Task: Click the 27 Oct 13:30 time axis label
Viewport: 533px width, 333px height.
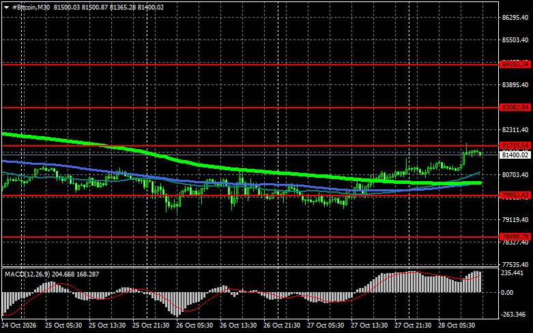Action: (369, 326)
